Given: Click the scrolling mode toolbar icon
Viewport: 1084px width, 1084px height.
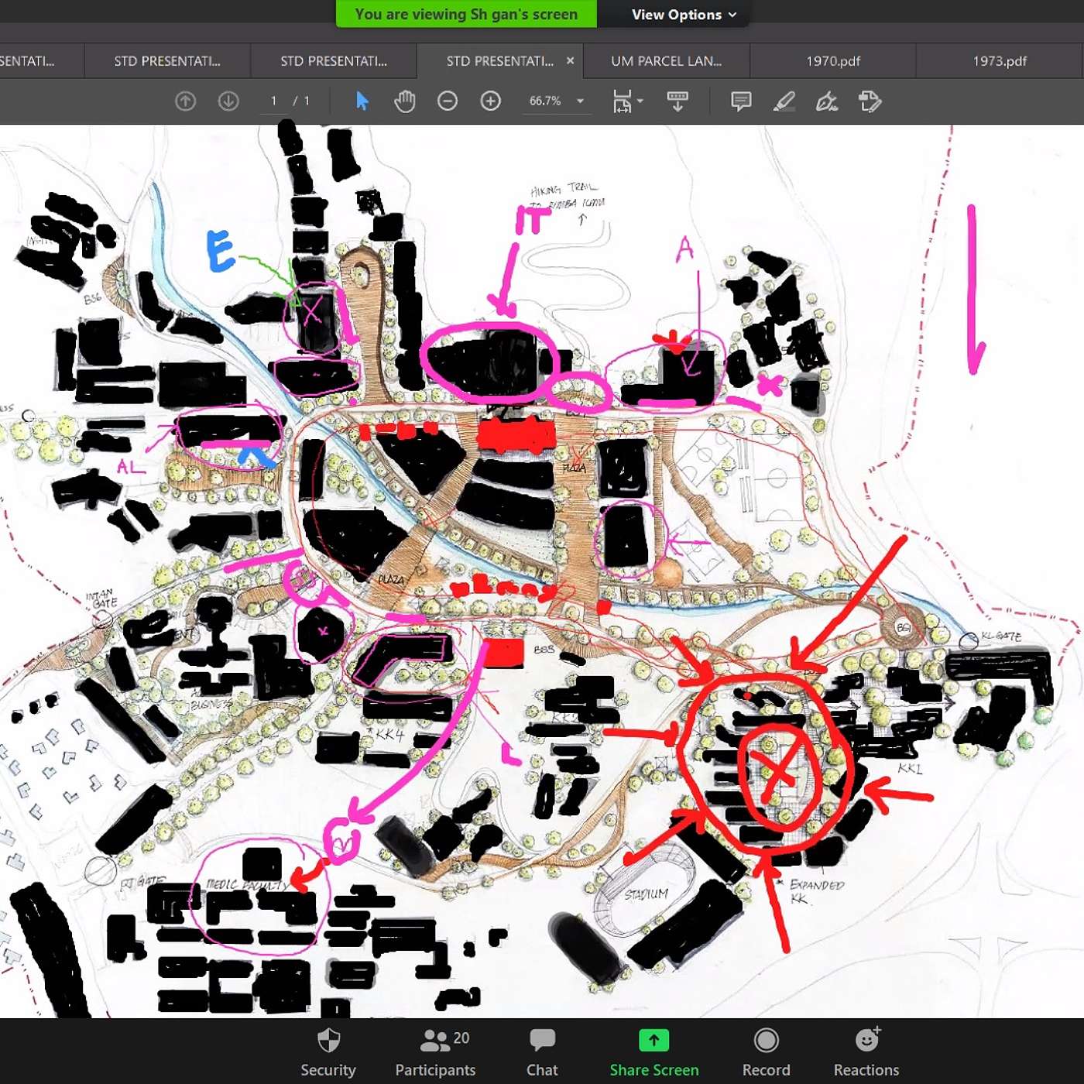Looking at the screenshot, I should click(x=677, y=101).
